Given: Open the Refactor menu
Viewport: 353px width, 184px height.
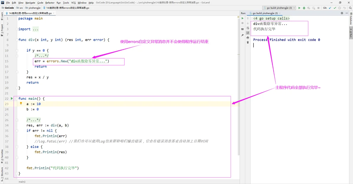Looking at the screenshot, I should (50, 3).
